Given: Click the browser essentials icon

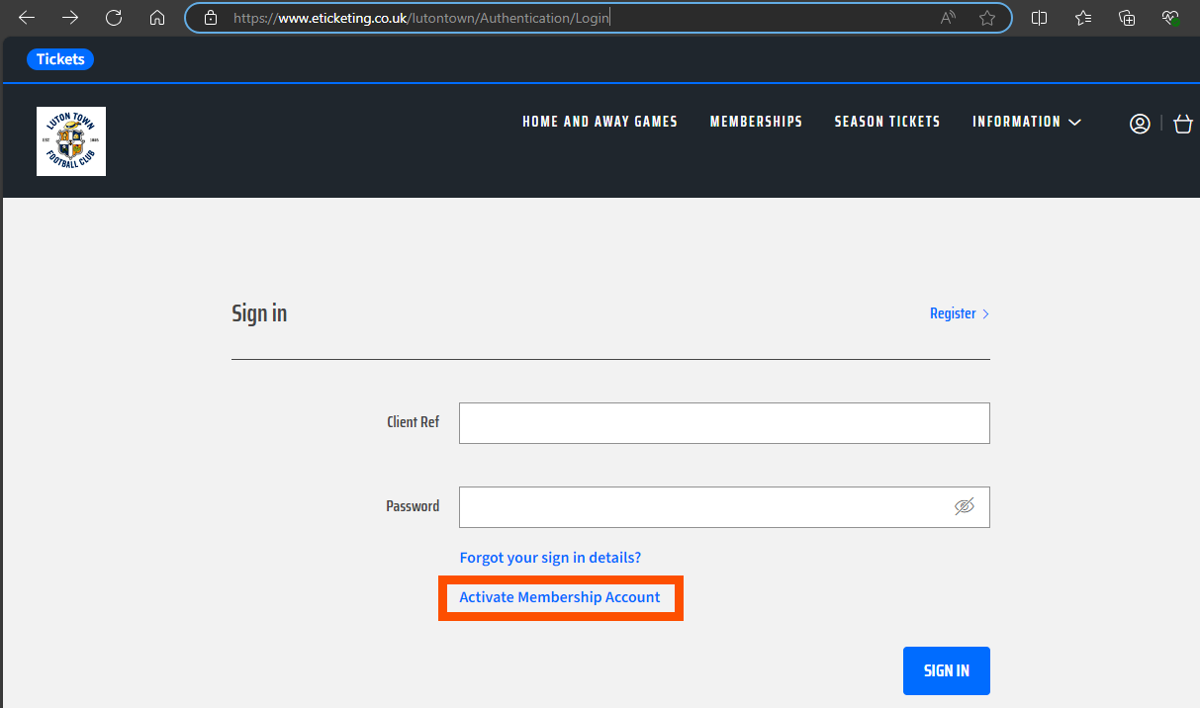Looking at the screenshot, I should (1170, 17).
